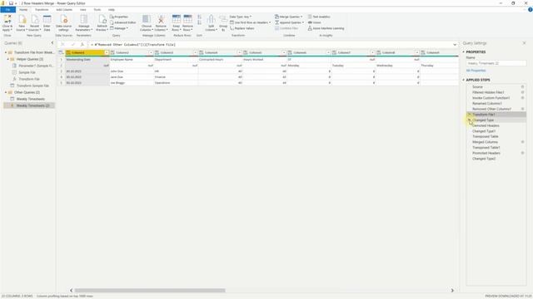Image resolution: width=533 pixels, height=299 pixels.
Task: Open Column2 filter dropdown arrow
Action: [151, 52]
